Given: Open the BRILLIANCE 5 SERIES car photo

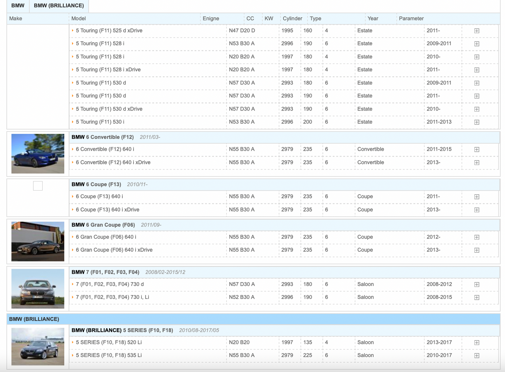Looking at the screenshot, I should coord(38,346).
